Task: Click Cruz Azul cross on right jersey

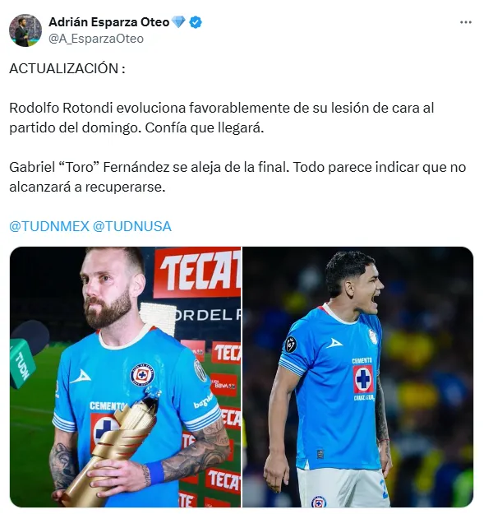Action: pos(363,379)
